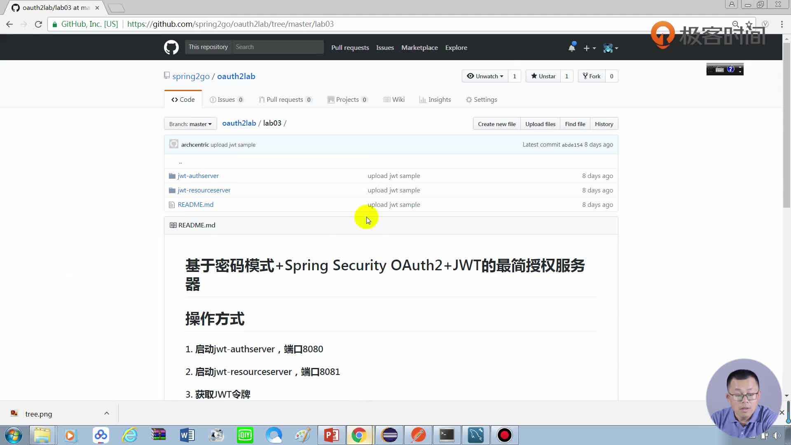This screenshot has width=791, height=445.
Task: Open Eclipse from the taskbar
Action: click(389, 435)
